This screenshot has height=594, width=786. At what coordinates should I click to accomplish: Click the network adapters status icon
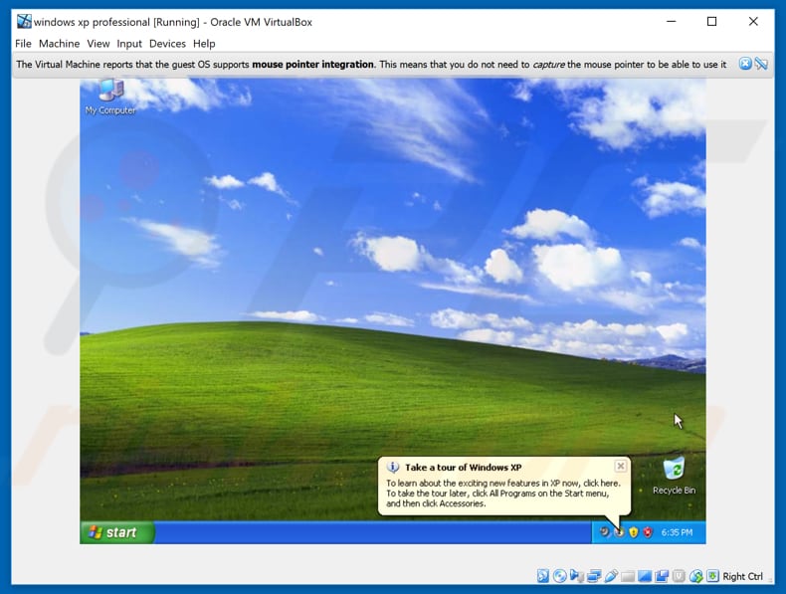(x=594, y=576)
